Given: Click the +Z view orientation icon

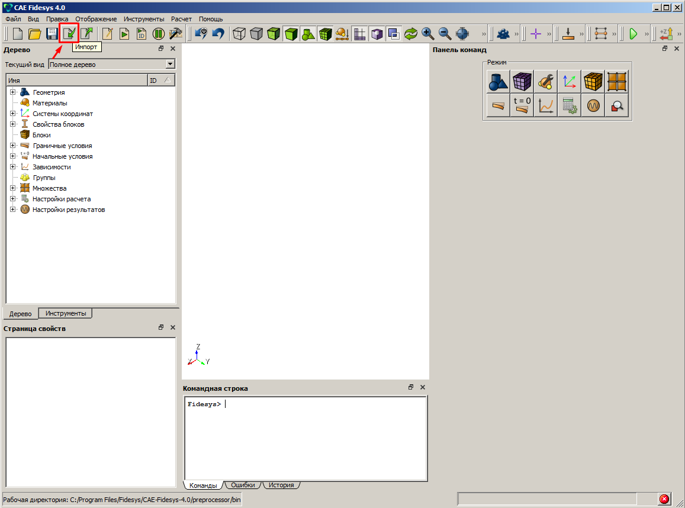Looking at the screenshot, I should click(x=666, y=34).
